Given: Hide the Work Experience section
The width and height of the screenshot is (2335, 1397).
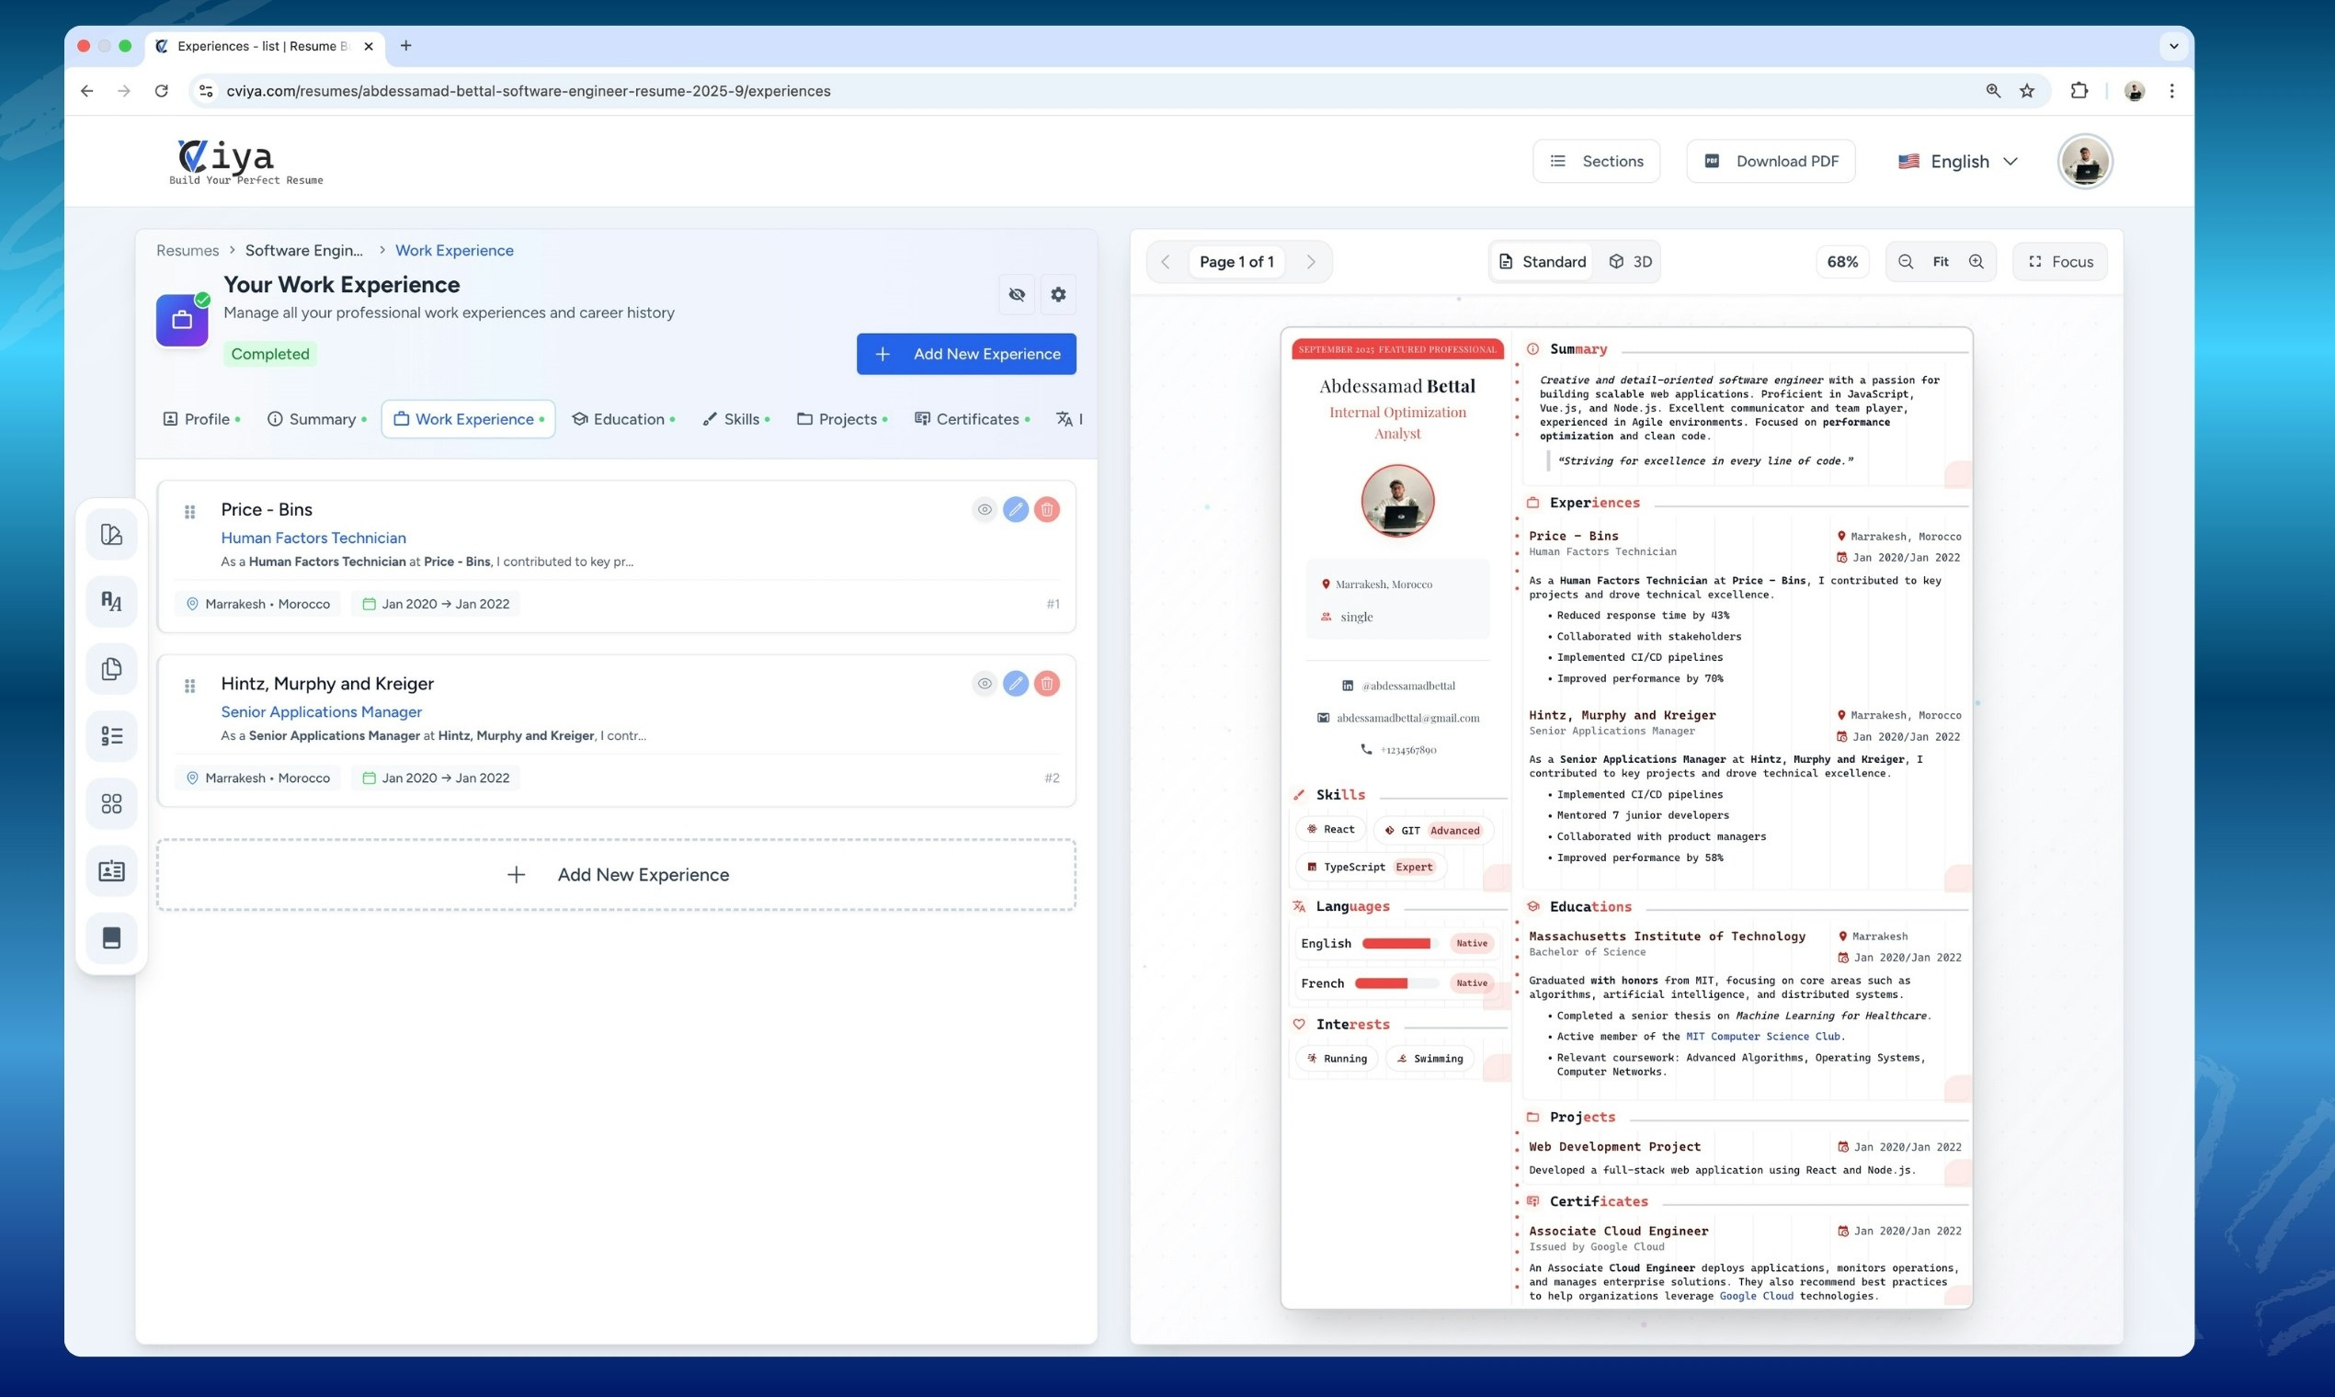Looking at the screenshot, I should click(1016, 295).
